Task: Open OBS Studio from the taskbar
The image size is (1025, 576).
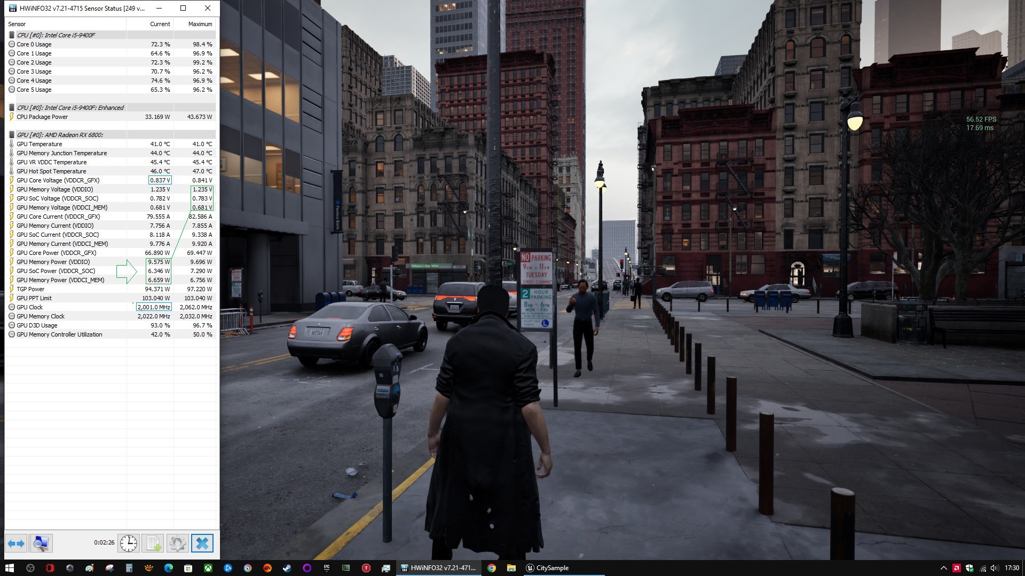Action: click(x=30, y=568)
